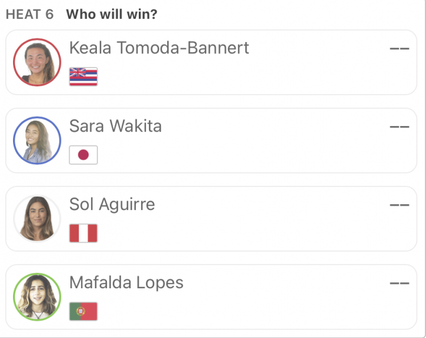
Task: Pick Mafalda Lopes's card as the winner
Action: tap(211, 297)
